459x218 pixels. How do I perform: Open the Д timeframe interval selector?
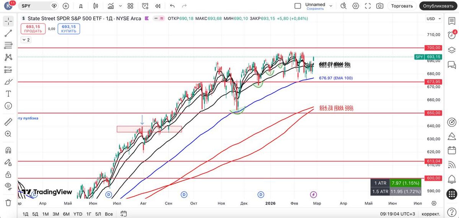[x=81, y=6]
